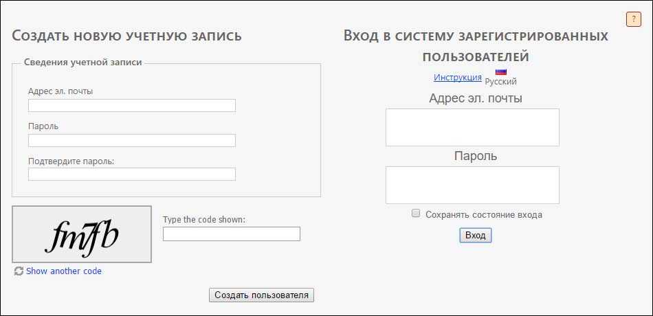Click the Создать новую учетную запись heading
Screen dimensions: 653x316
click(x=126, y=36)
